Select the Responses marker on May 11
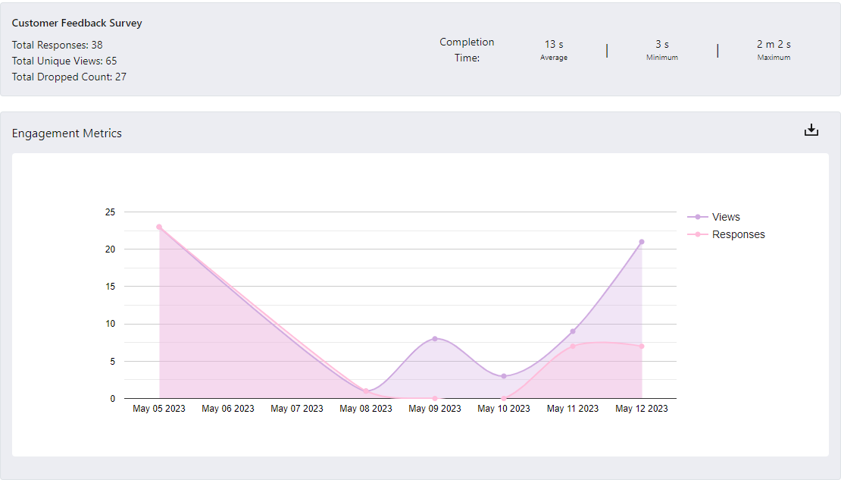This screenshot has height=480, width=841. pyautogui.click(x=573, y=347)
